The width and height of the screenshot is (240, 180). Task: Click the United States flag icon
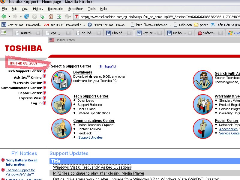[52, 40]
